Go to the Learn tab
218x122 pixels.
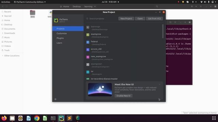68,43
